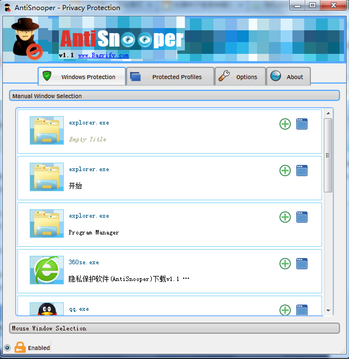Screen dimensions: 349x359
Task: Click green plus icon for qq.exe
Action: pyautogui.click(x=285, y=310)
